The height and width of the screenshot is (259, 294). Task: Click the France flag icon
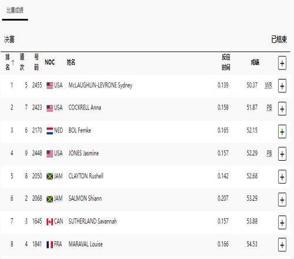pos(50,244)
